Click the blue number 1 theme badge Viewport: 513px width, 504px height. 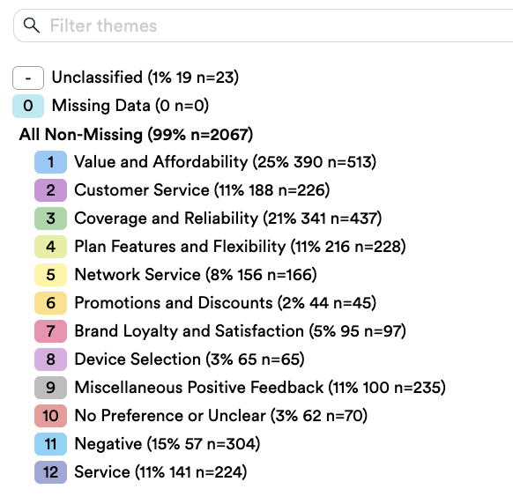(51, 162)
